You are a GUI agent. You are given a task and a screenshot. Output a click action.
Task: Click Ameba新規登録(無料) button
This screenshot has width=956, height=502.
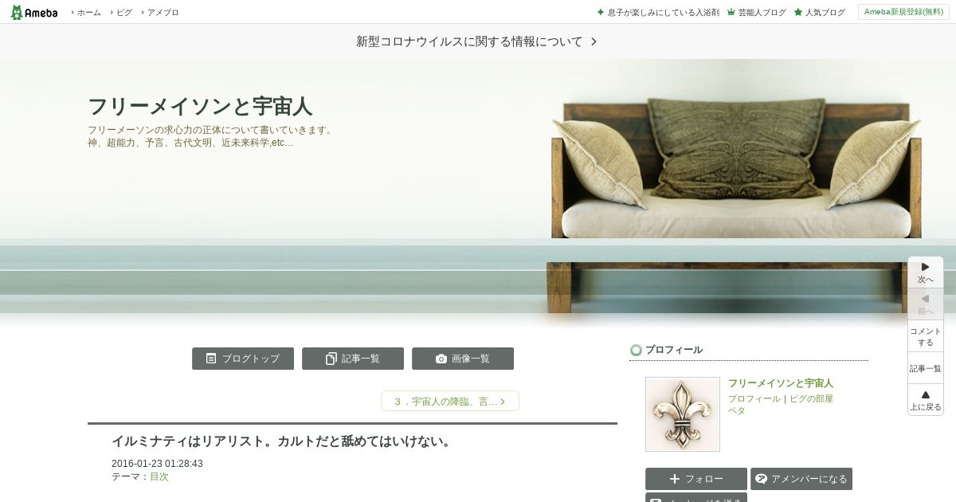(903, 12)
